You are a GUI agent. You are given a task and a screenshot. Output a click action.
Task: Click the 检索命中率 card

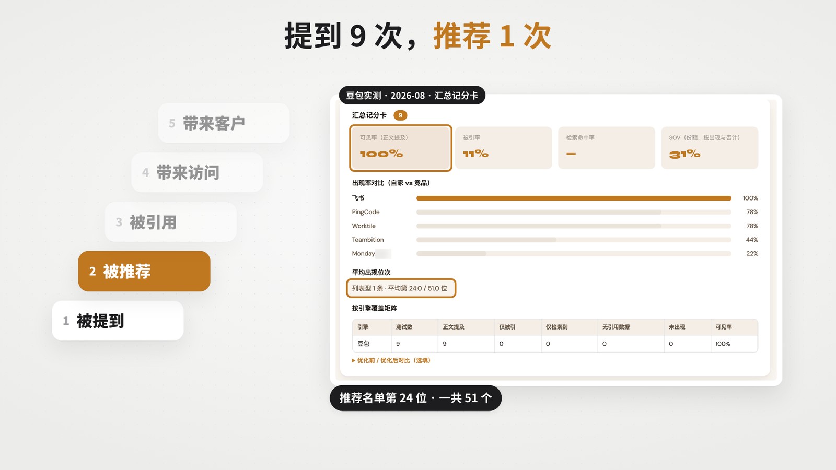(607, 148)
